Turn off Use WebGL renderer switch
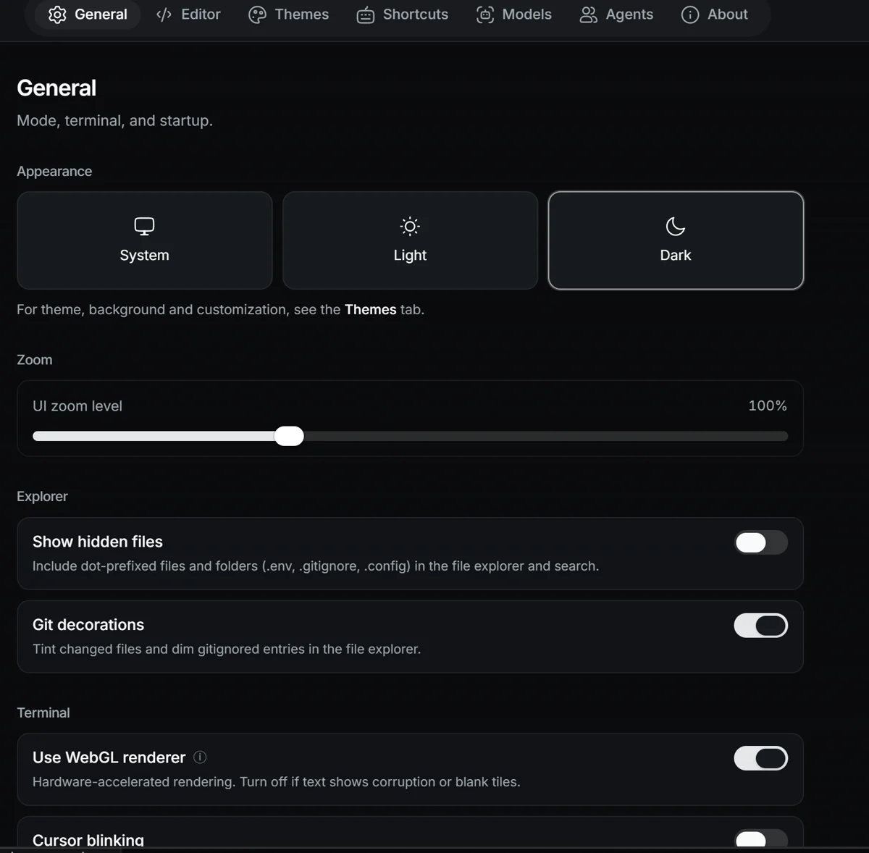This screenshot has width=869, height=853. pos(761,758)
